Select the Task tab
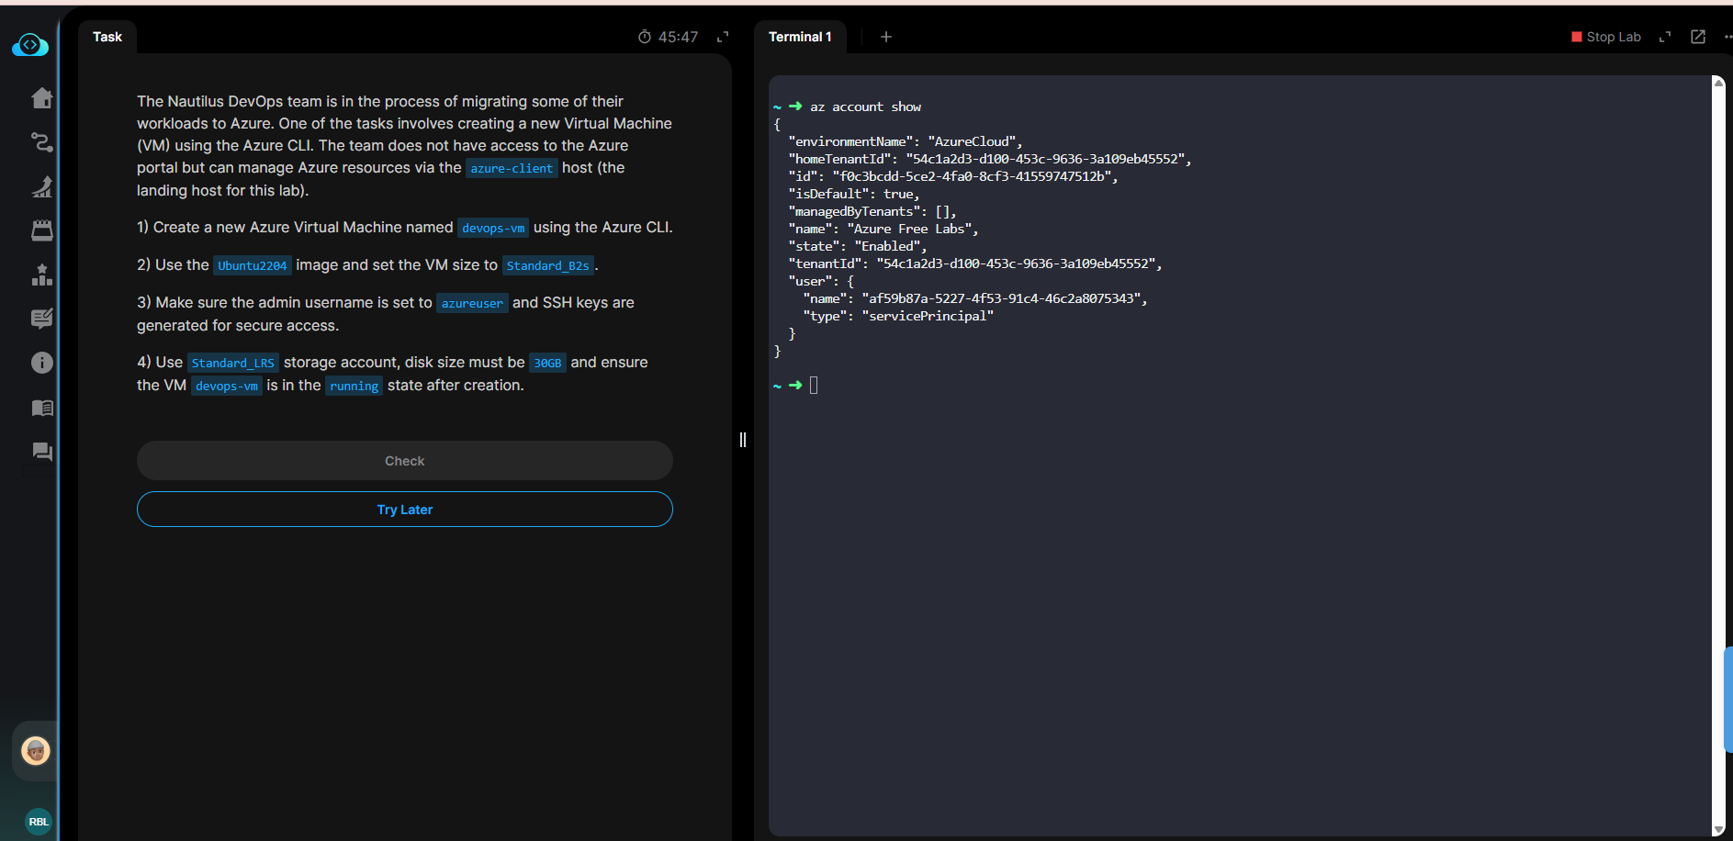The height and width of the screenshot is (841, 1733). 107,37
